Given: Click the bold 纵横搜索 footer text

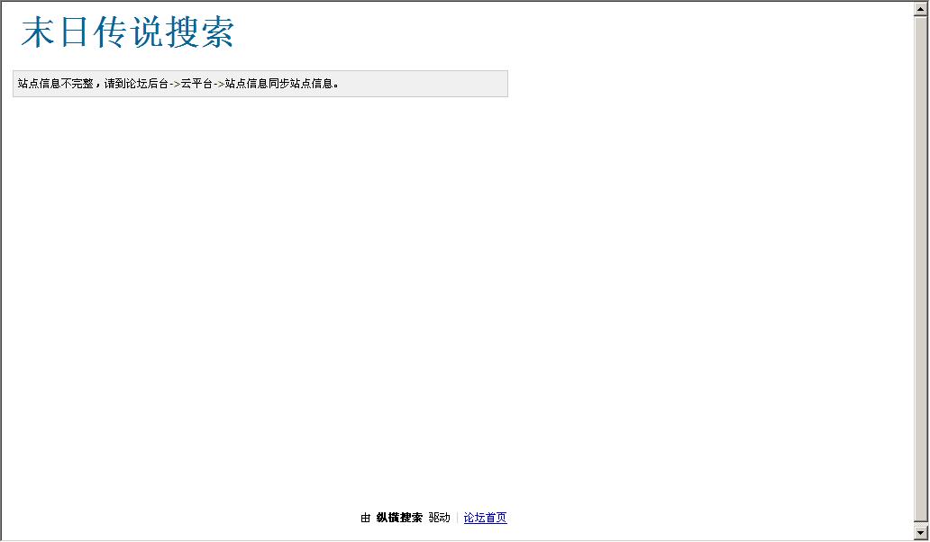Looking at the screenshot, I should [399, 518].
